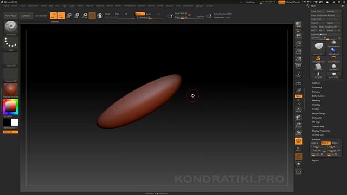Select the Scale transform icon in top shelf
The image size is (347, 195).
click(x=76, y=16)
